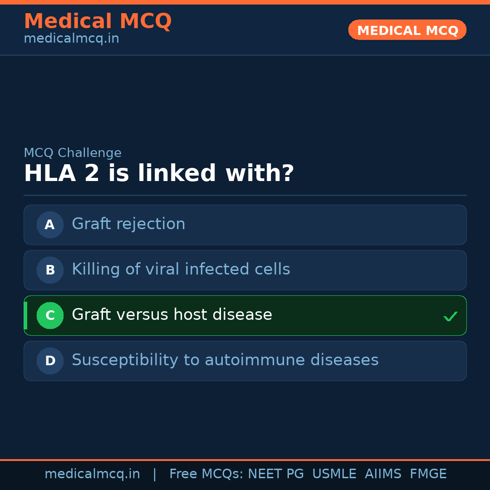Select the letter B circle badge
The image size is (490, 490).
tap(50, 270)
